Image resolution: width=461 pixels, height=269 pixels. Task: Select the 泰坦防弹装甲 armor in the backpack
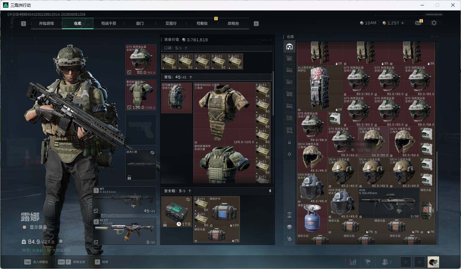(x=224, y=164)
